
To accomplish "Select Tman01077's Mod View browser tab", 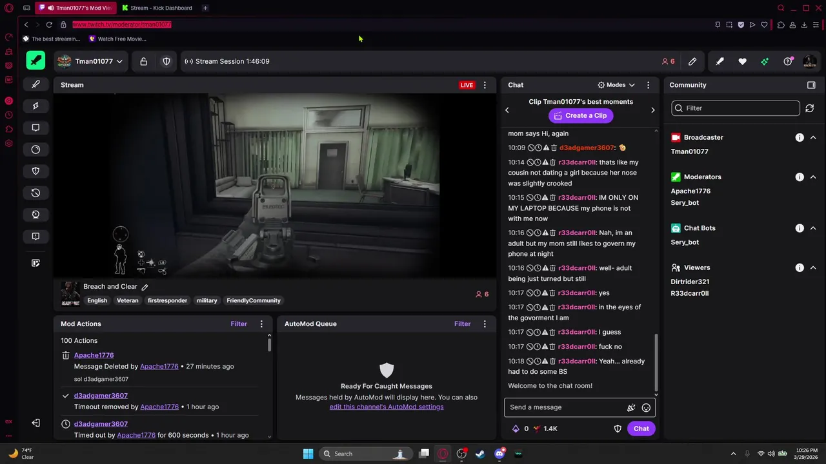I will point(76,8).
